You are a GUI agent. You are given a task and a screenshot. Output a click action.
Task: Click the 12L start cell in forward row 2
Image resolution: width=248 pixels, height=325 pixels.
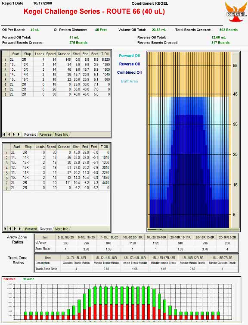pos(15,65)
